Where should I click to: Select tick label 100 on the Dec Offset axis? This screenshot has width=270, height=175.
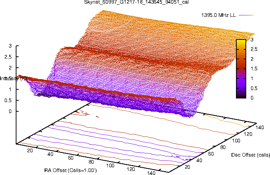pyautogui.click(x=236, y=141)
